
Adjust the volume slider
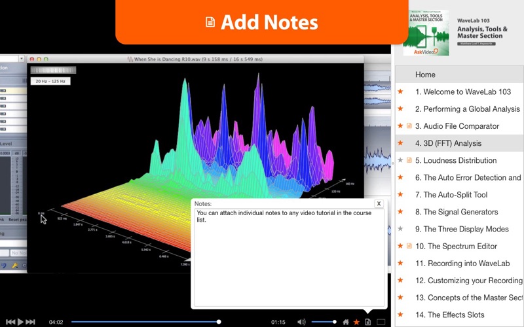(324, 322)
